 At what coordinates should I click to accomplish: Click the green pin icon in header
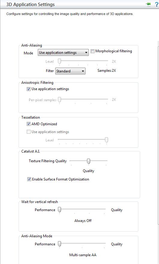[x=148, y=5]
